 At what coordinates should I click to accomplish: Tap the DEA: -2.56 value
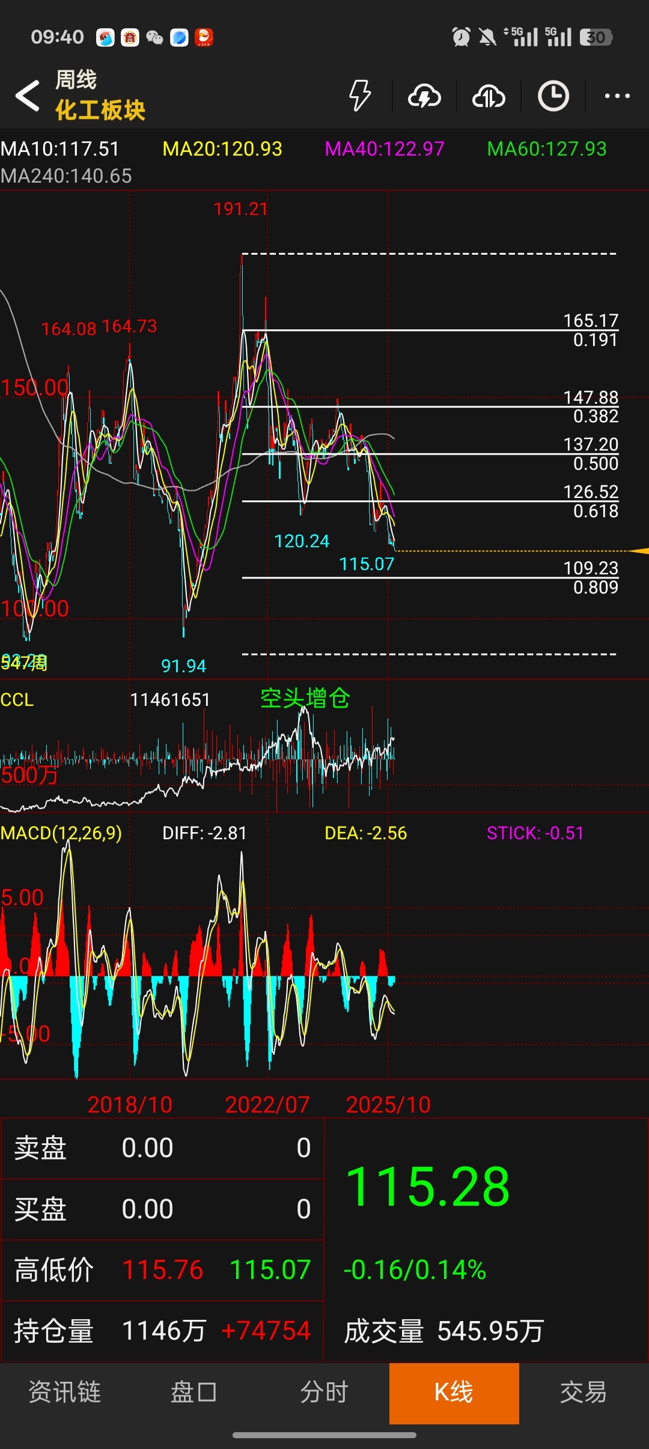[366, 833]
